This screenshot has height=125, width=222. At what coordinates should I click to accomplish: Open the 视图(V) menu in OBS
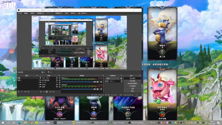tap(32, 13)
